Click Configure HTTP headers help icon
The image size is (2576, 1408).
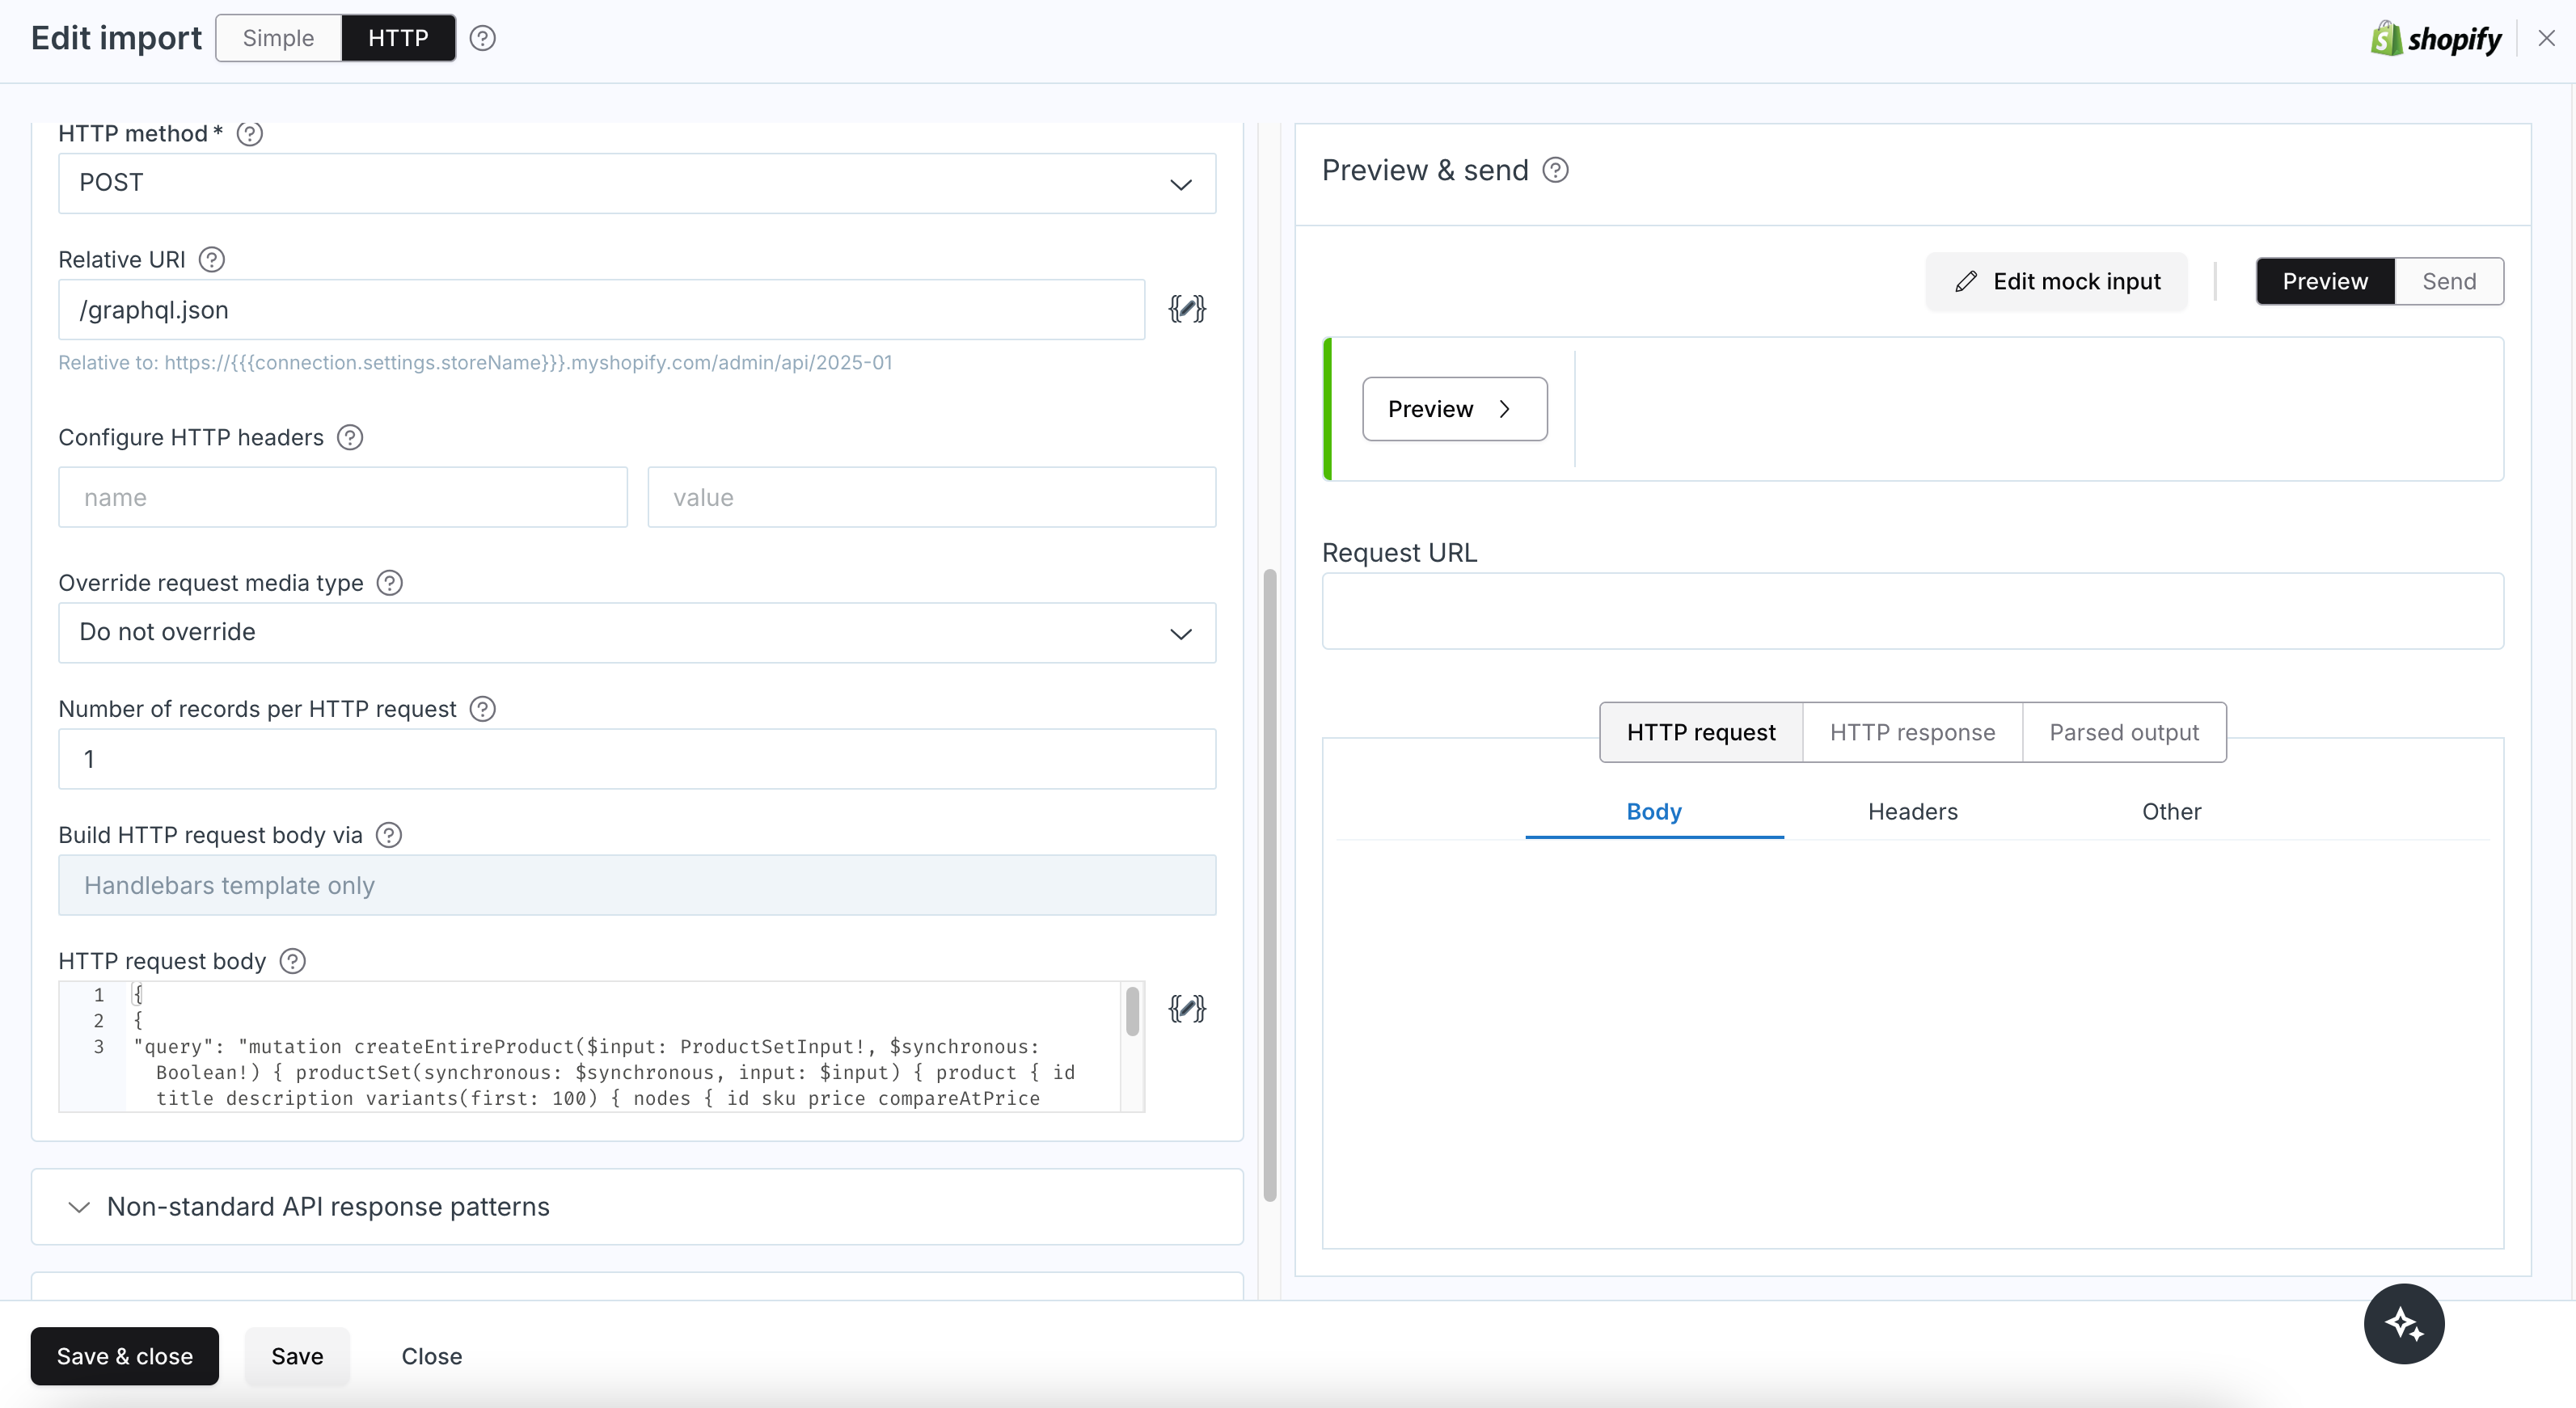350,437
